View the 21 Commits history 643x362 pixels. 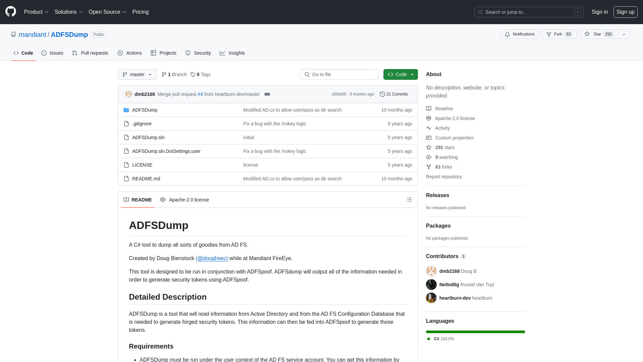tap(394, 94)
